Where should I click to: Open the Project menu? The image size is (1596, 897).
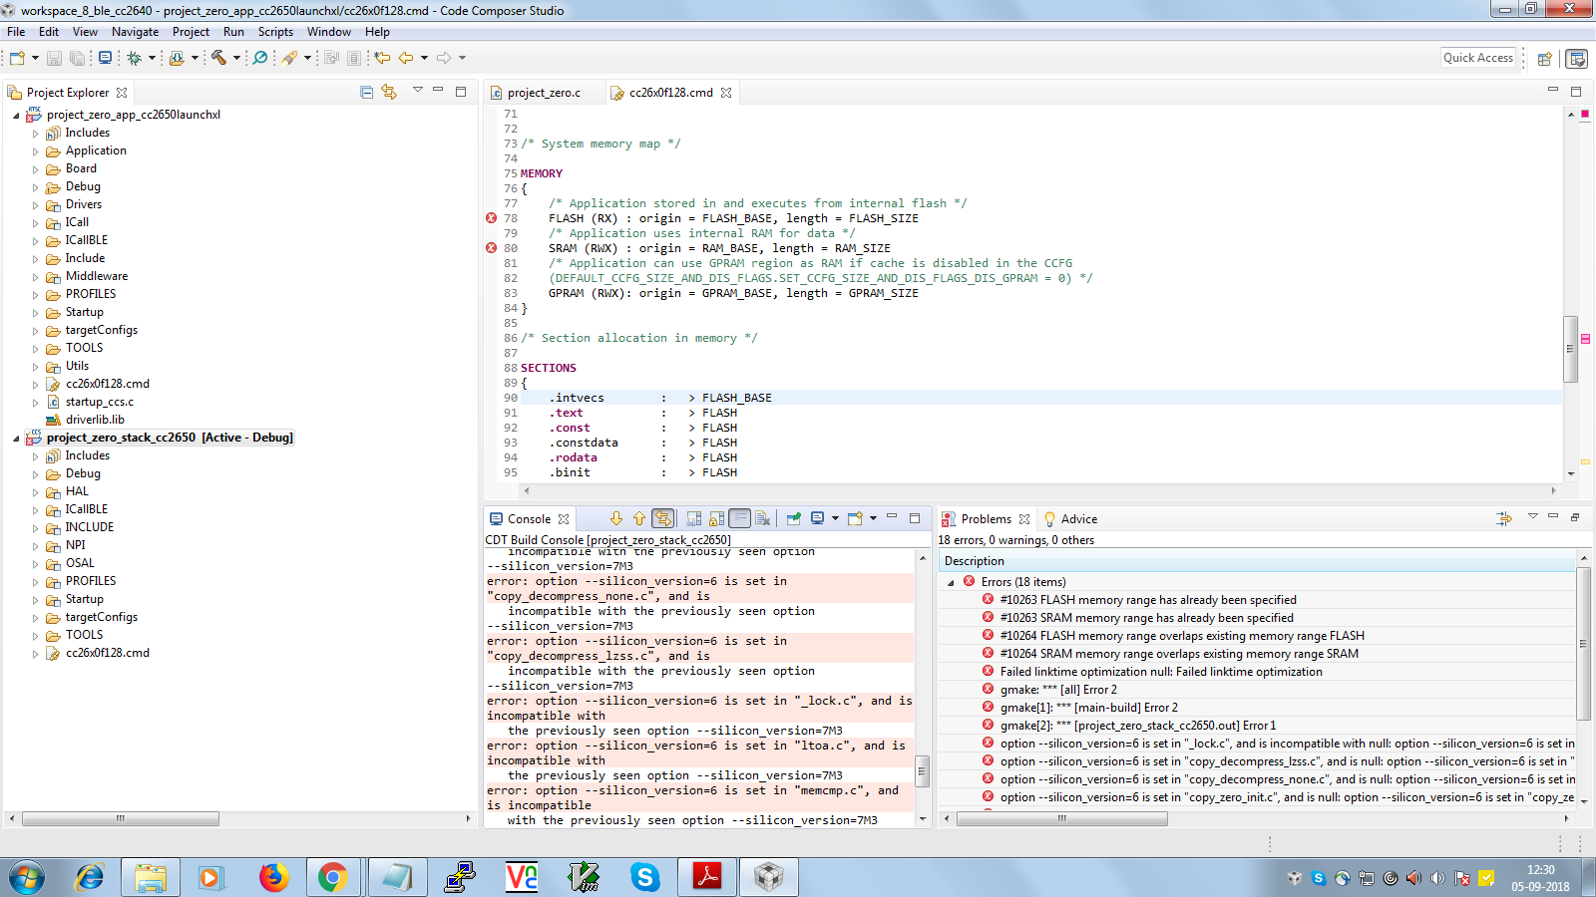click(x=191, y=32)
